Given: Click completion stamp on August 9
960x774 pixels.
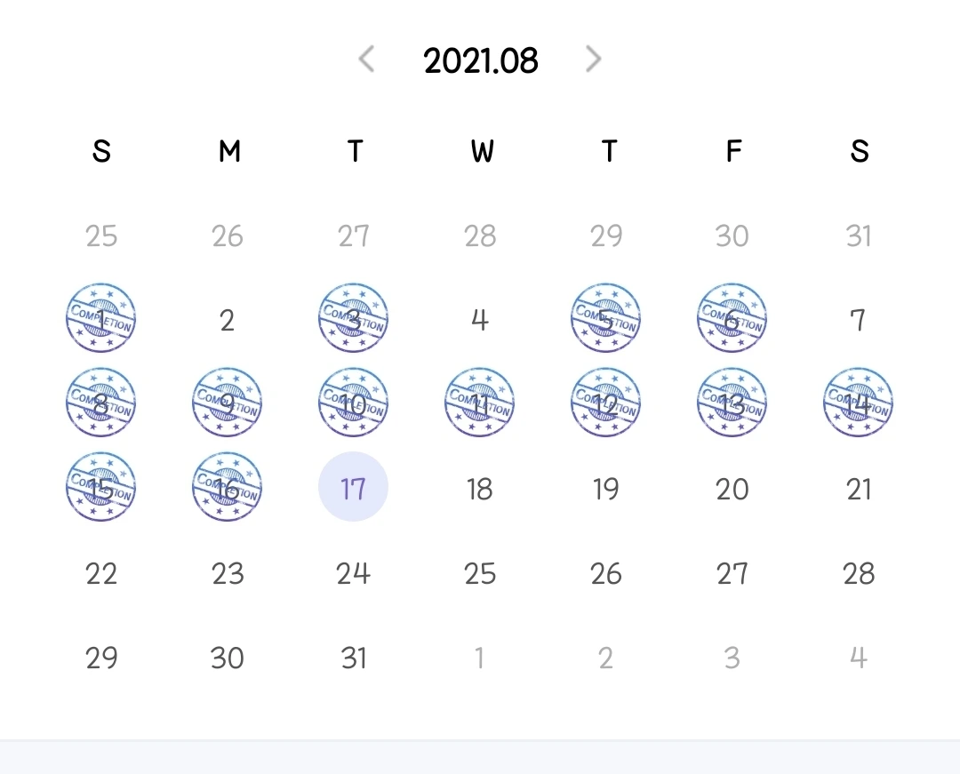Looking at the screenshot, I should click(228, 403).
